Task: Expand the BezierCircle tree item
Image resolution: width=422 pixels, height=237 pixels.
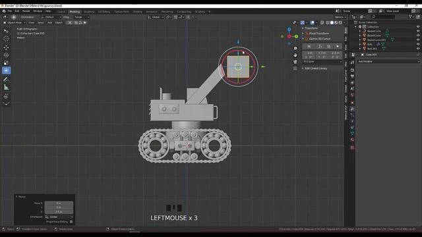Action: [x=360, y=31]
